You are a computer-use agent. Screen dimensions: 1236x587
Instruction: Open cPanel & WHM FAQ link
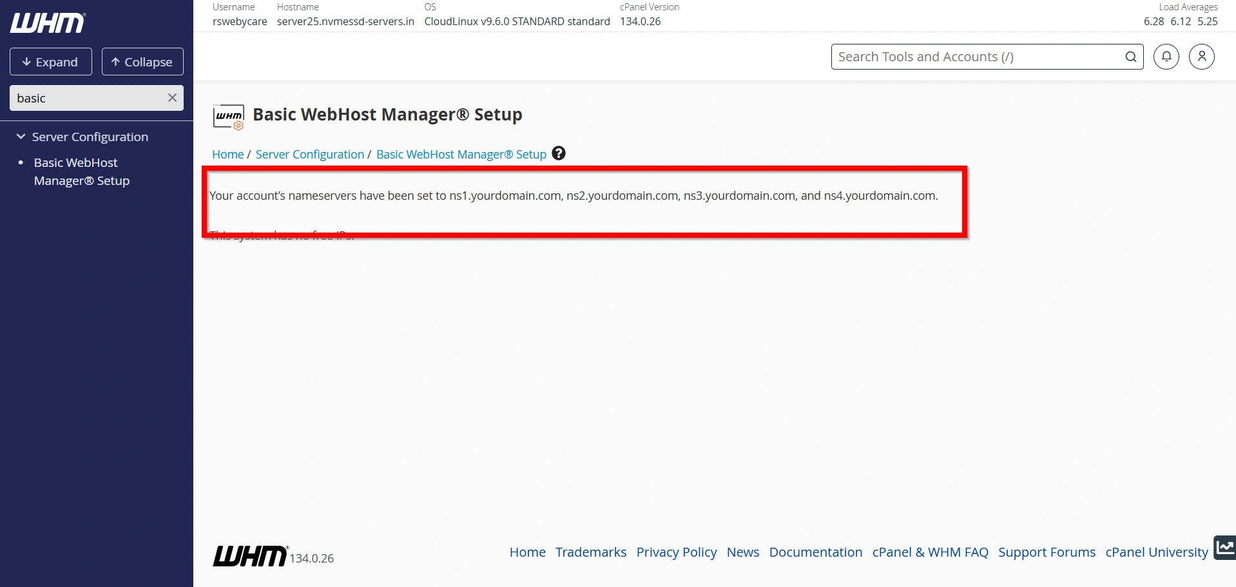(931, 552)
